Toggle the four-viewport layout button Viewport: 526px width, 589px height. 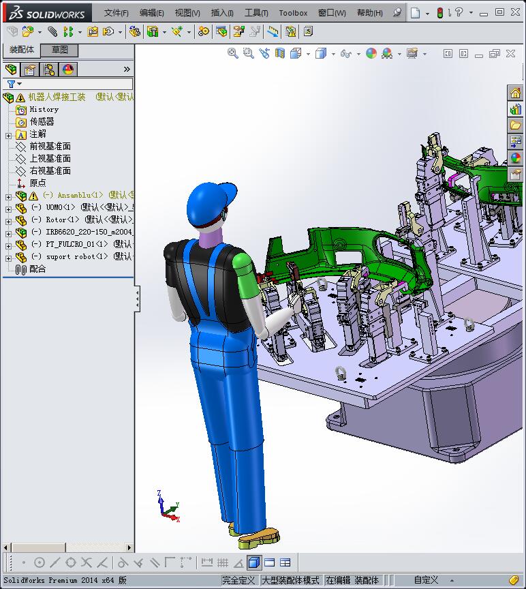tap(285, 562)
